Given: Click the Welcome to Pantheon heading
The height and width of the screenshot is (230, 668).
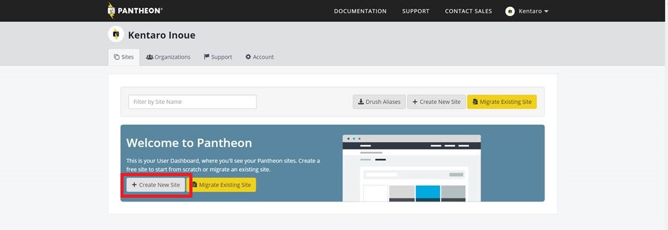Looking at the screenshot, I should pos(189,143).
